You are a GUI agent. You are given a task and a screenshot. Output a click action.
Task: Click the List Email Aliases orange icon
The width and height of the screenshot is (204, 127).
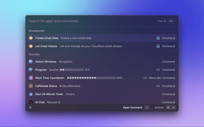[x=31, y=46]
